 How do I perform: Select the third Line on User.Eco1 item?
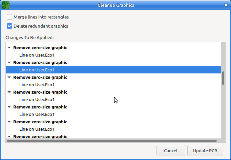point(37,85)
